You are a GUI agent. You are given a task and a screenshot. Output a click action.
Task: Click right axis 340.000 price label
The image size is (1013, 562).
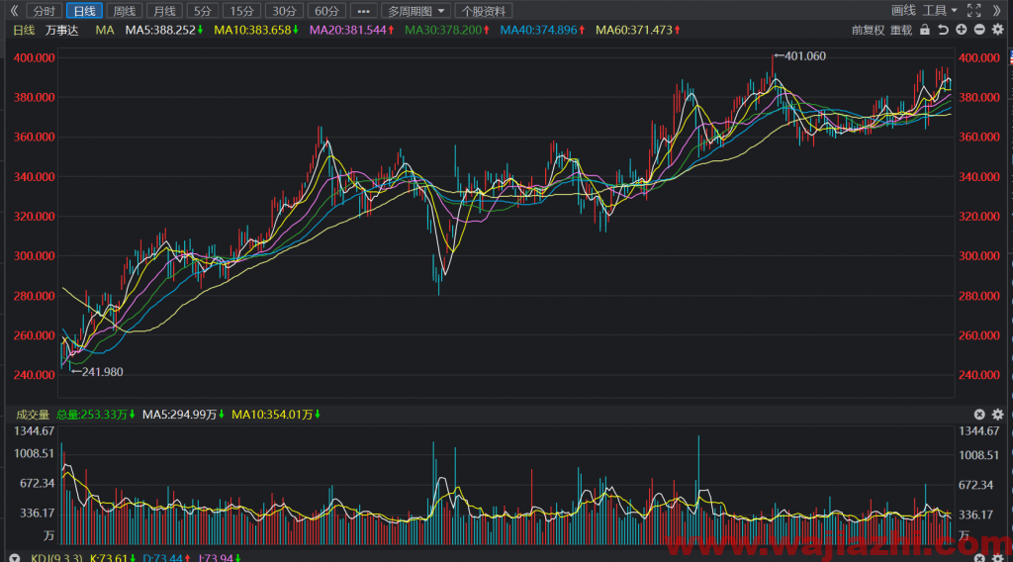point(978,176)
